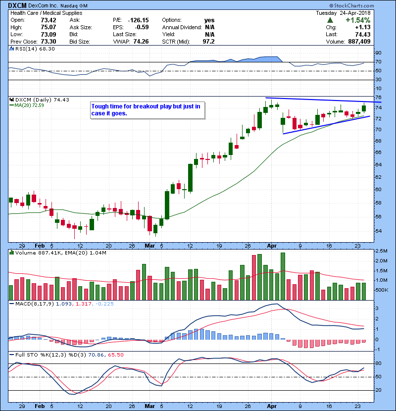The image size is (396, 411).
Task: Click the 'Bid Size:' label
Action: [x=80, y=42]
